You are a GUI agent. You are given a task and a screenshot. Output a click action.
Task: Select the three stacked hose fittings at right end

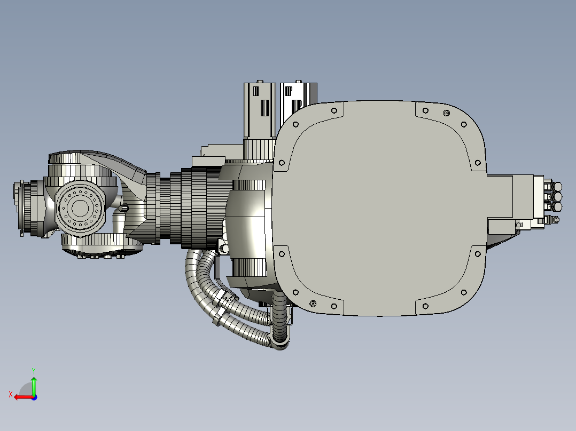555,197
